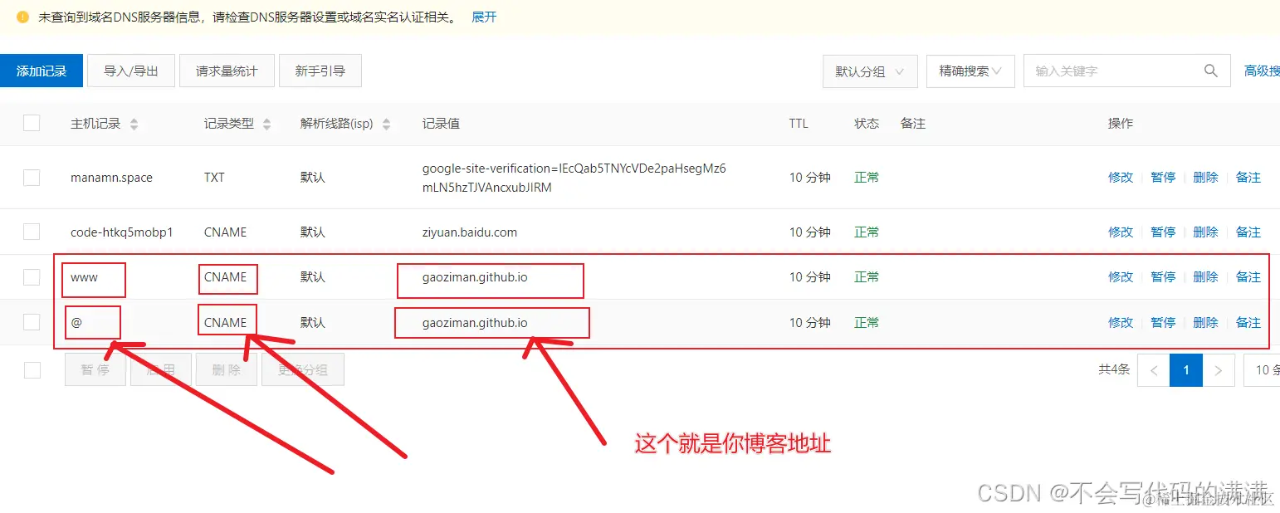Click the 记录值 column header
Viewport: 1280px width, 513px height.
click(441, 124)
